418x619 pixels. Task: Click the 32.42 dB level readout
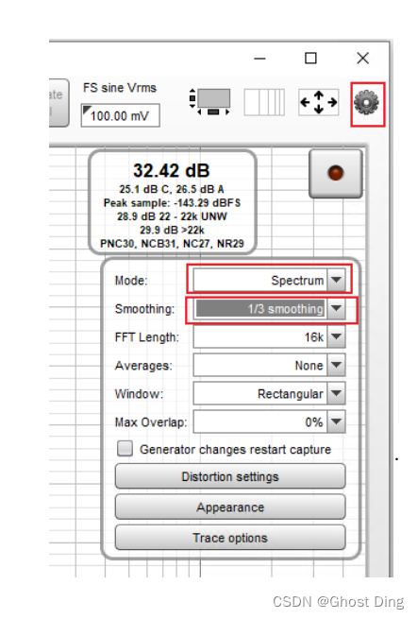pyautogui.click(x=172, y=170)
